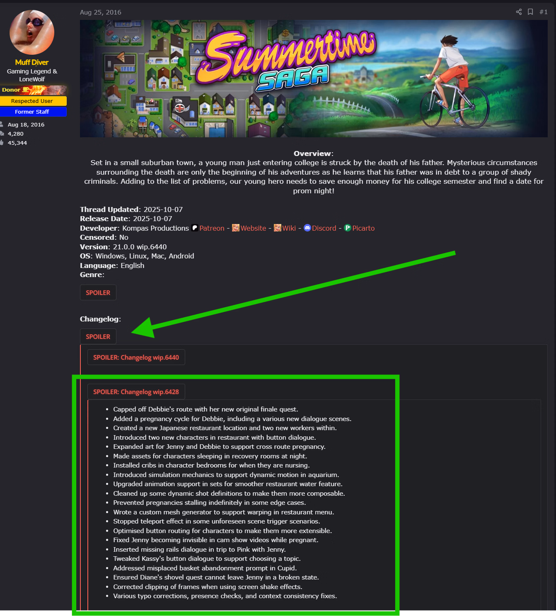
Task: Expand the Changelog wip.6440 spoiler
Action: 136,357
